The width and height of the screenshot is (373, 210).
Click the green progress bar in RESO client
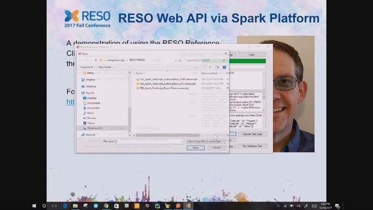point(247,61)
